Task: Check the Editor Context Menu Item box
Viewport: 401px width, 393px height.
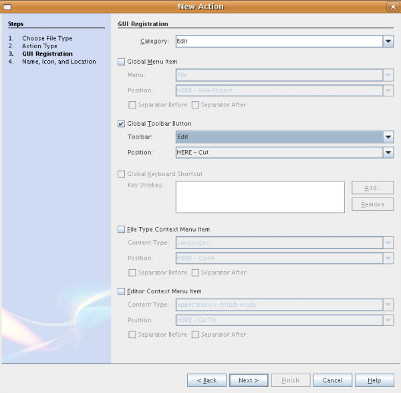Action: (x=121, y=291)
